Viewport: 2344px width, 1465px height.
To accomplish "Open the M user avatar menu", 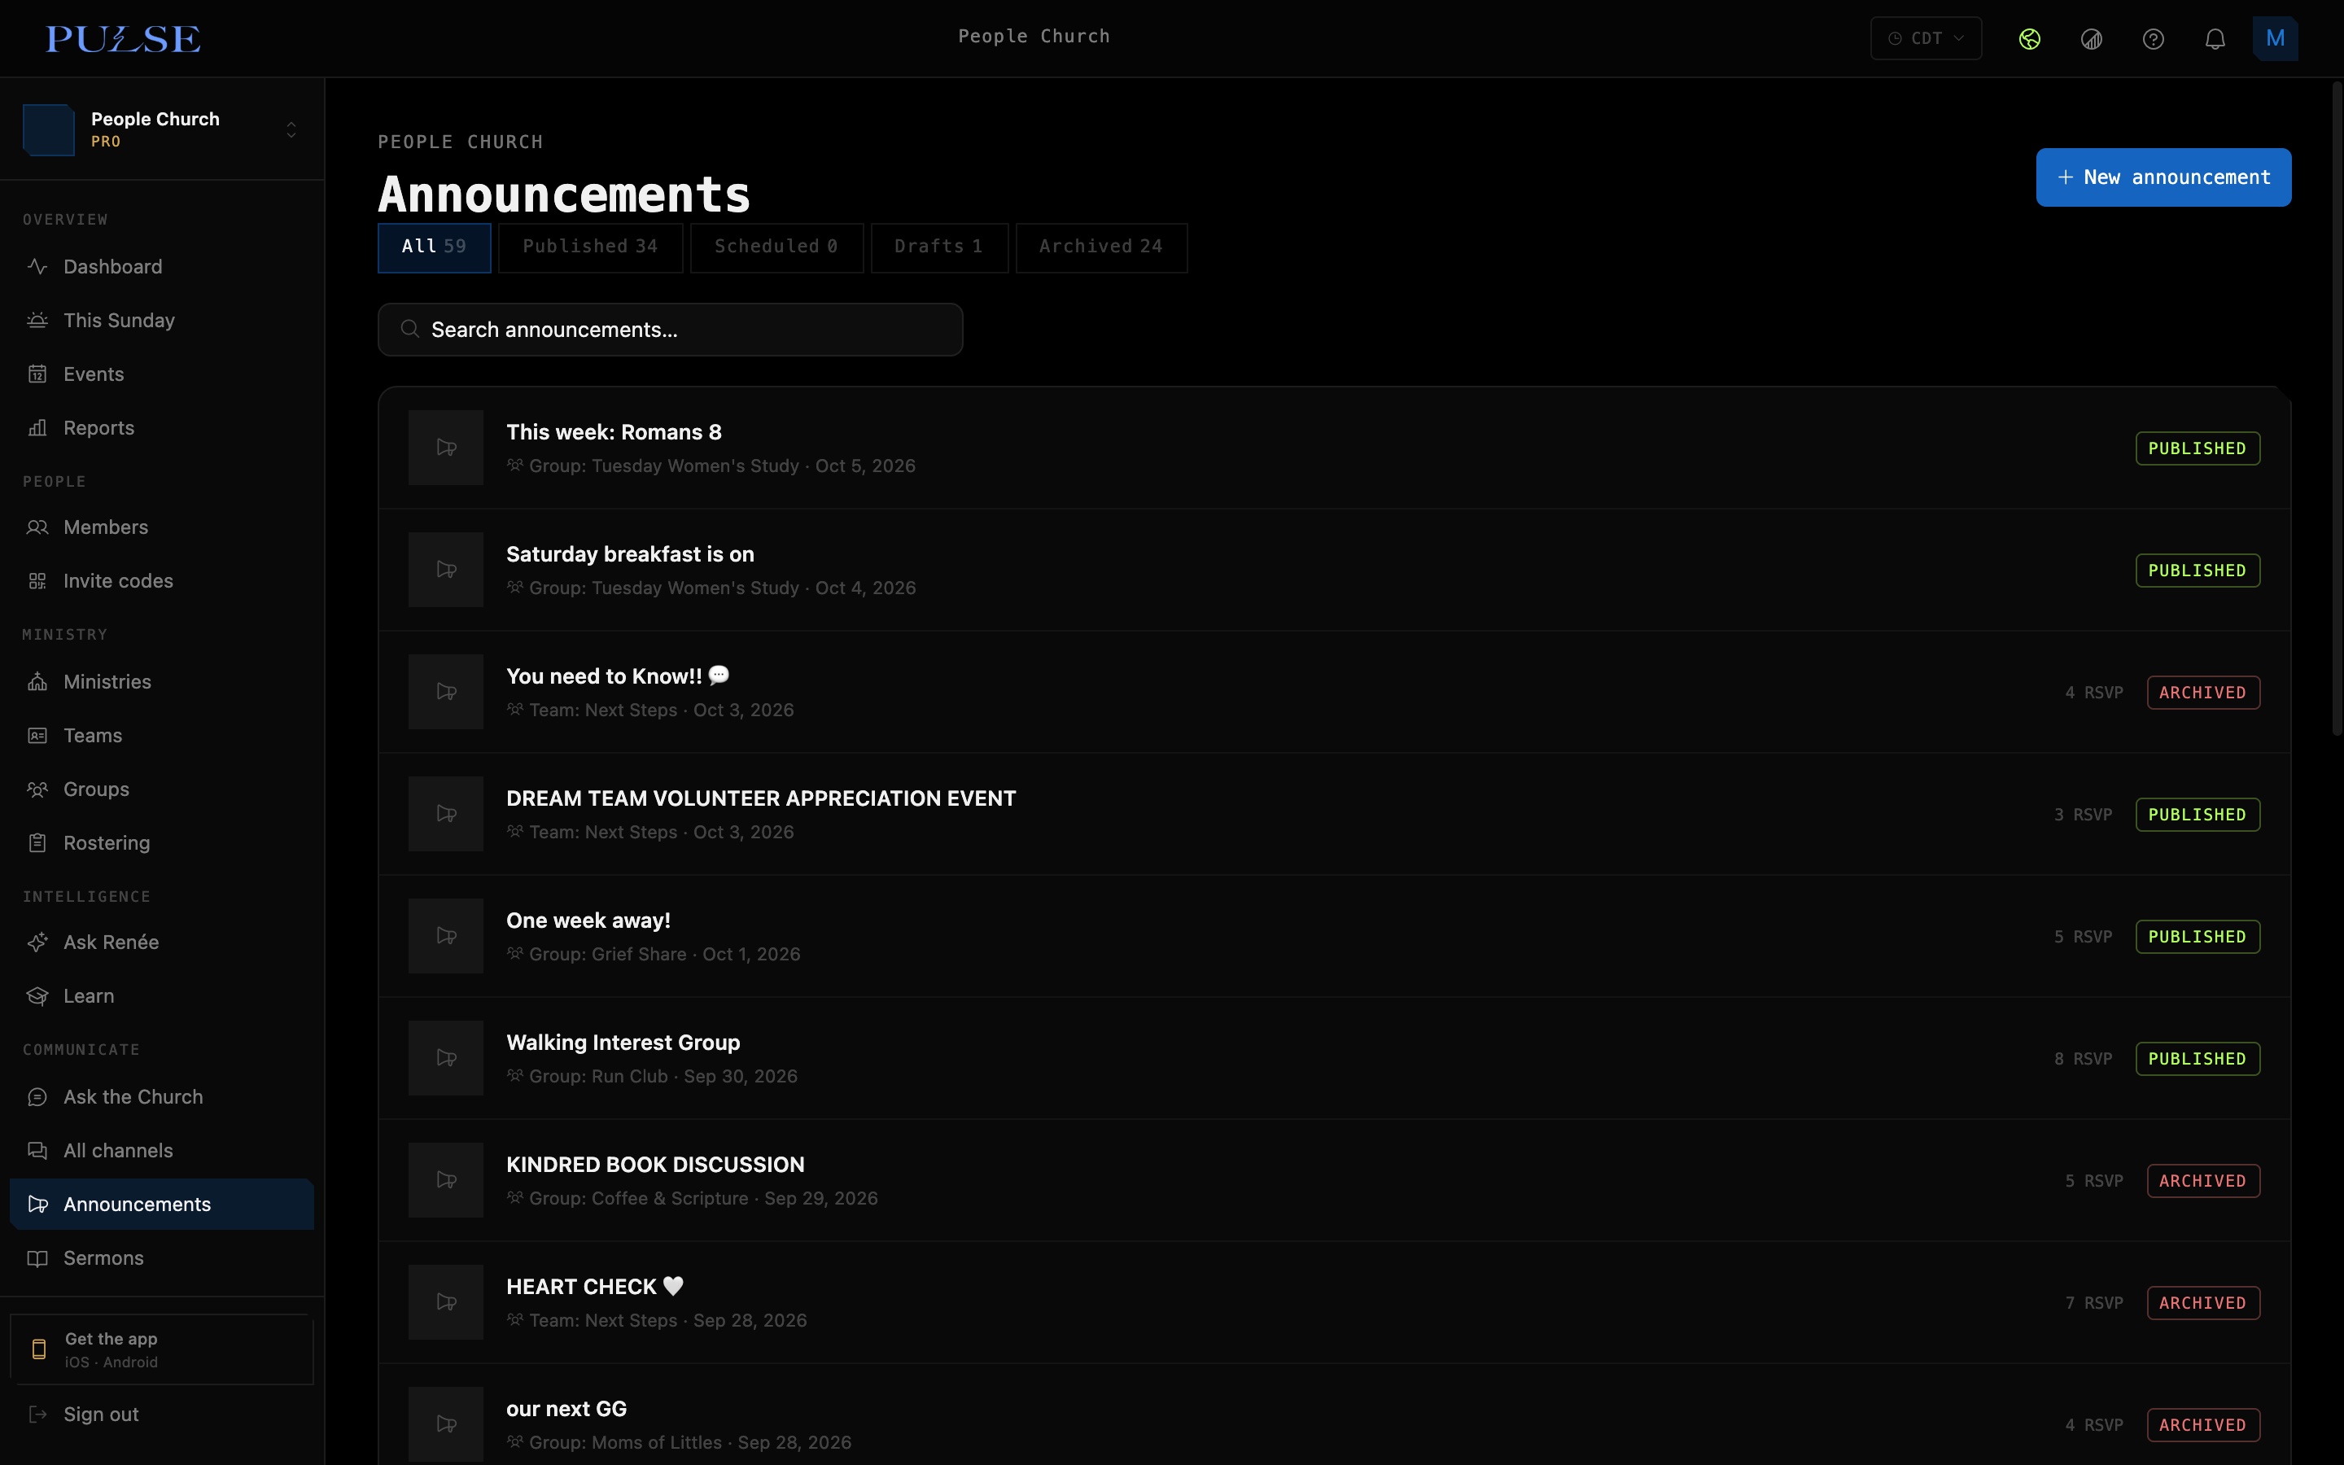I will pyautogui.click(x=2276, y=39).
